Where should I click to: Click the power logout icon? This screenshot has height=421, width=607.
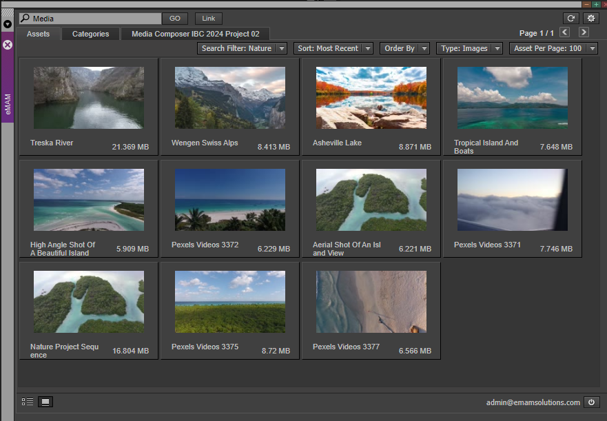click(x=591, y=402)
